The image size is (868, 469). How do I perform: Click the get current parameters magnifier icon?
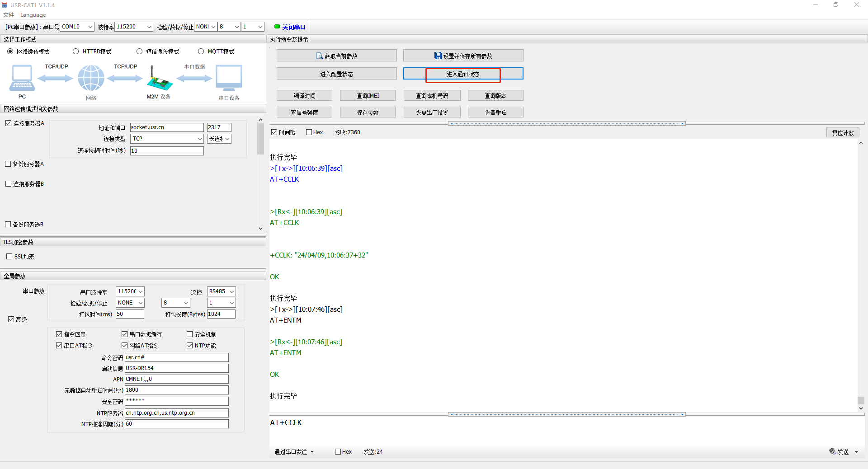coord(320,56)
